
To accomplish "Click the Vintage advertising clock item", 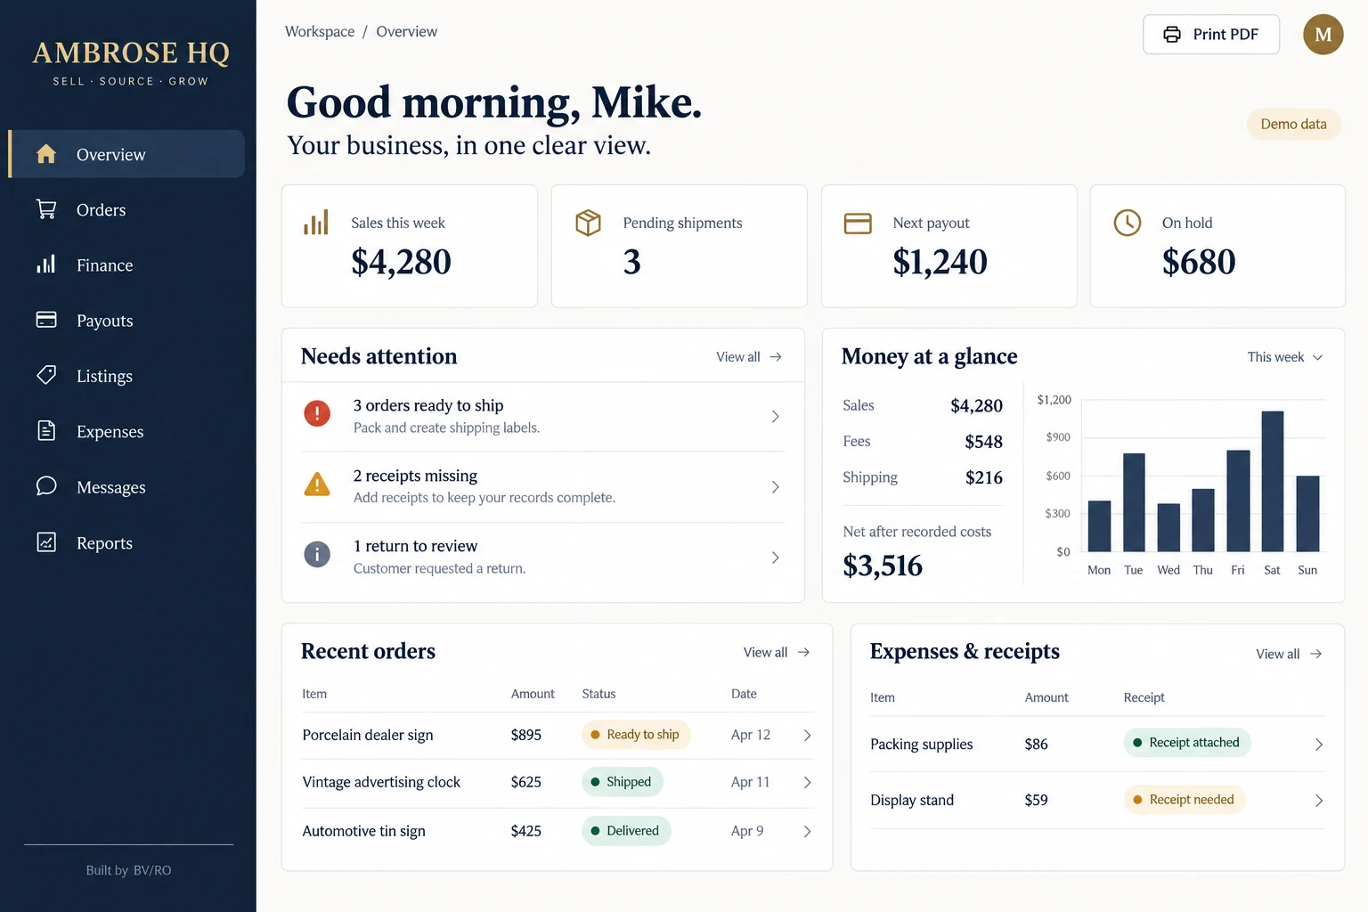I will [x=381, y=782].
